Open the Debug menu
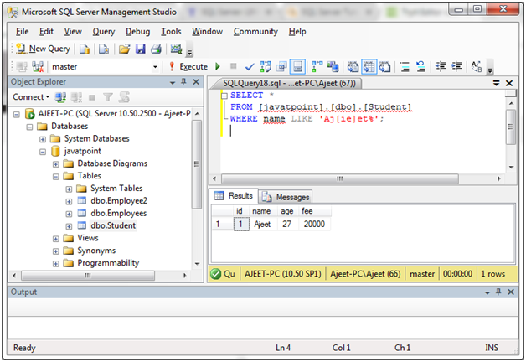526x362 pixels. pyautogui.click(x=138, y=32)
